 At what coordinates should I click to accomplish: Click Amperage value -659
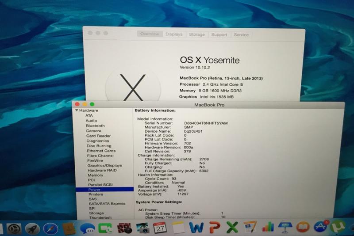point(181,190)
